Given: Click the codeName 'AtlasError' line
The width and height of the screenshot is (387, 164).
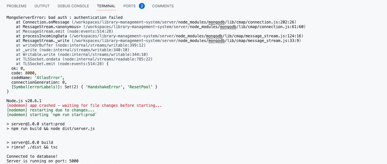Looking at the screenshot, I should 35,77.
